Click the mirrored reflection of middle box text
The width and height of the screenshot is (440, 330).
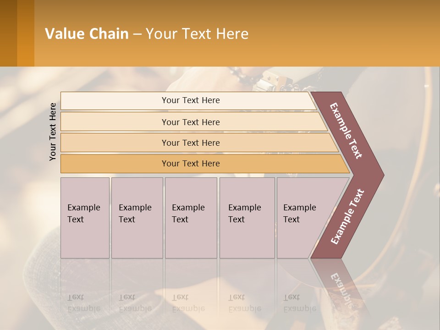[x=188, y=302]
